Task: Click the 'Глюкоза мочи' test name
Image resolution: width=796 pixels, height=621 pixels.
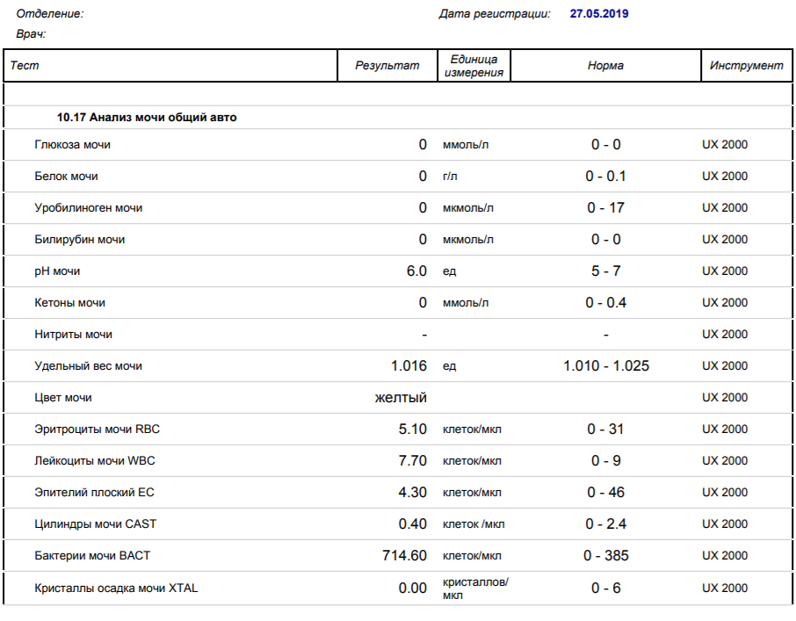Action: [72, 145]
